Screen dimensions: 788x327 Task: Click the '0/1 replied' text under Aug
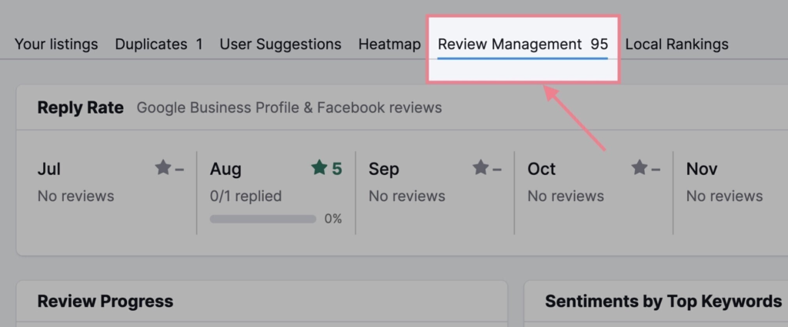click(x=245, y=196)
